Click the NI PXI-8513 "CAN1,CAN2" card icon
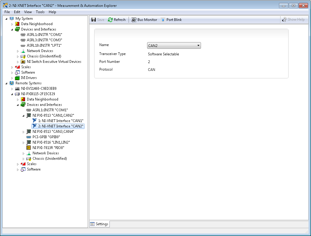This screenshot has width=311, height=236. point(29,115)
